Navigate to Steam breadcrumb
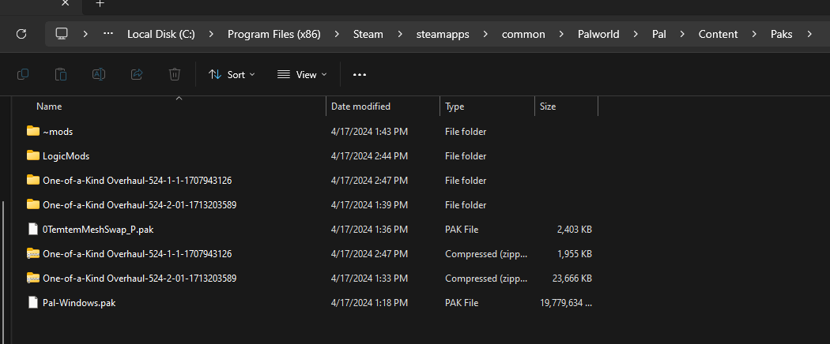The height and width of the screenshot is (344, 830). [x=368, y=35]
